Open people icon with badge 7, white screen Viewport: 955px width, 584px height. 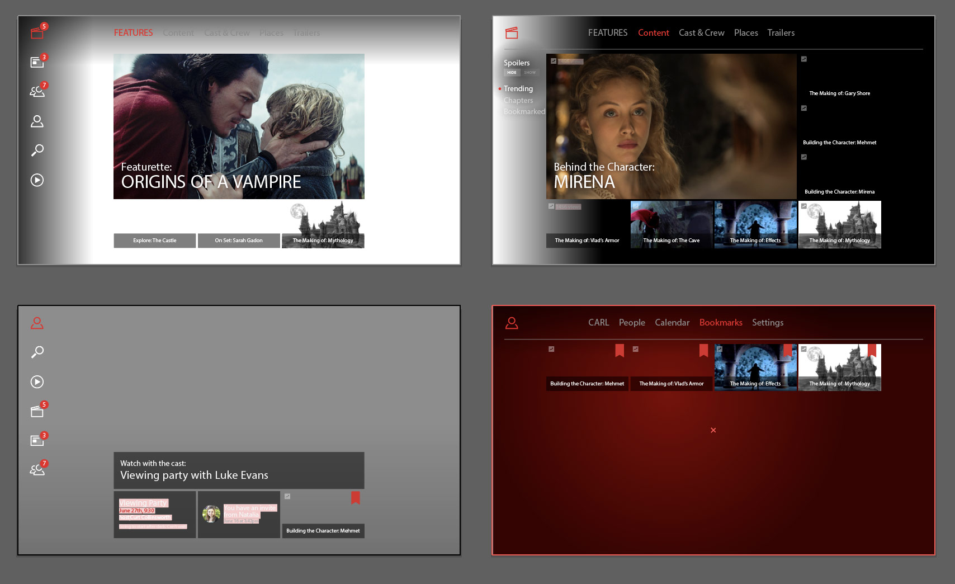point(37,91)
